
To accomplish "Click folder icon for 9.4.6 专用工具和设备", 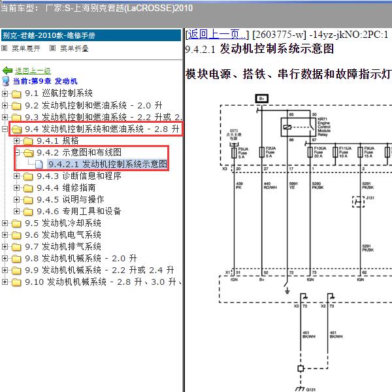I will pos(28,212).
